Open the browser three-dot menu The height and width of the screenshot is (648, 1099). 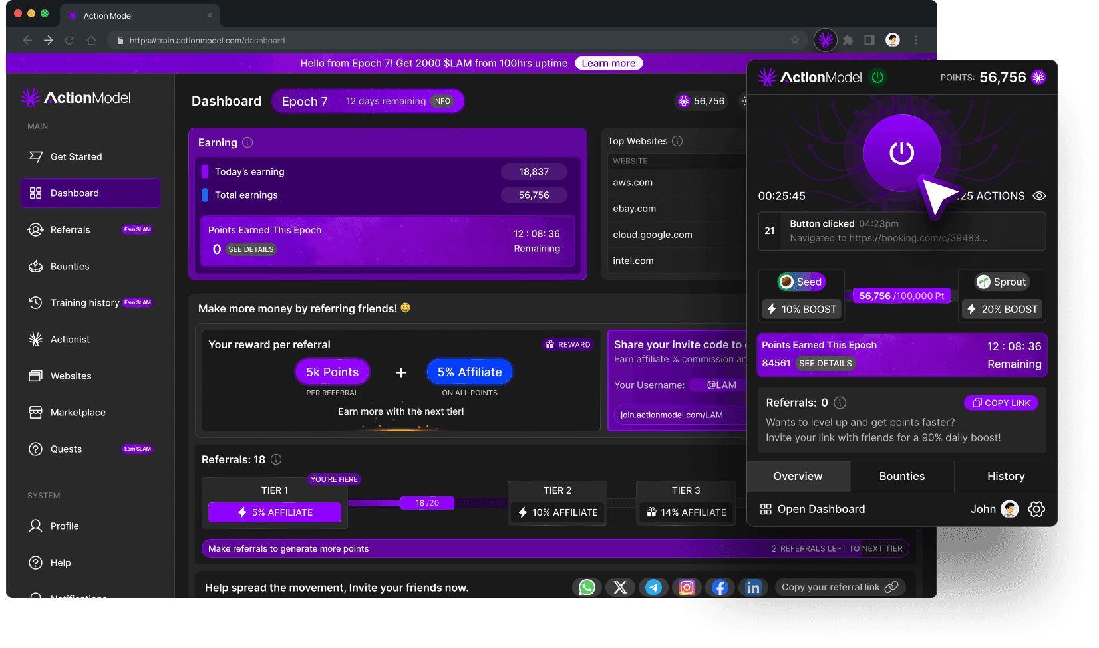click(x=916, y=41)
